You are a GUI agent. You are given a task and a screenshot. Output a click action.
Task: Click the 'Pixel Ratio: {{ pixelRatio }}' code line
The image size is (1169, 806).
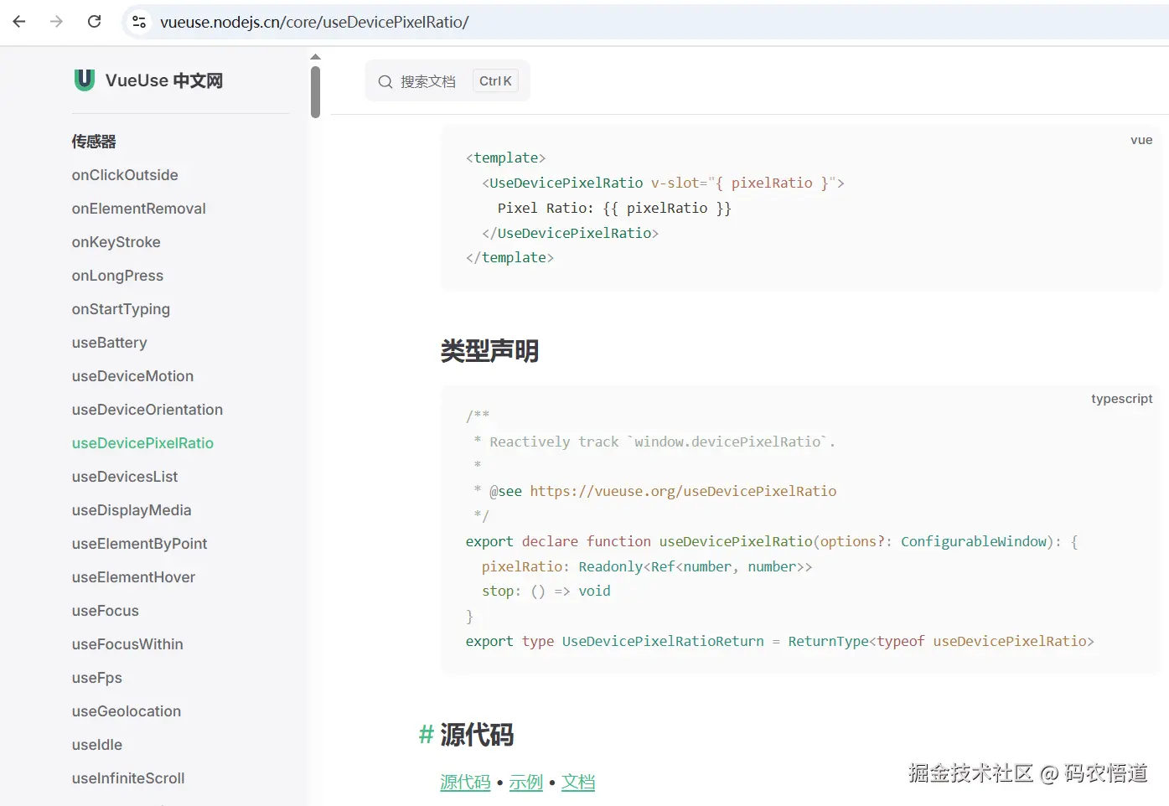tap(614, 208)
